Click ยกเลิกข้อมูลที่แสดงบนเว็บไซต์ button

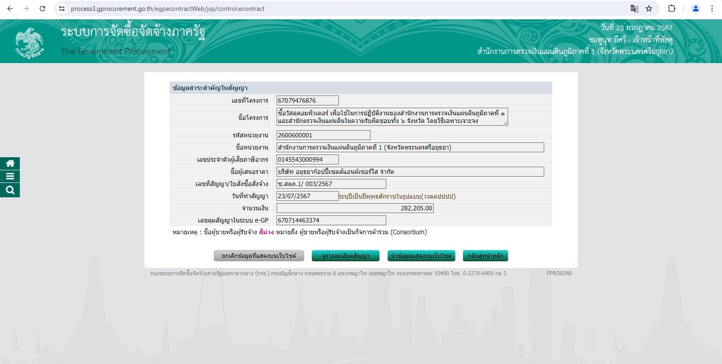259,256
